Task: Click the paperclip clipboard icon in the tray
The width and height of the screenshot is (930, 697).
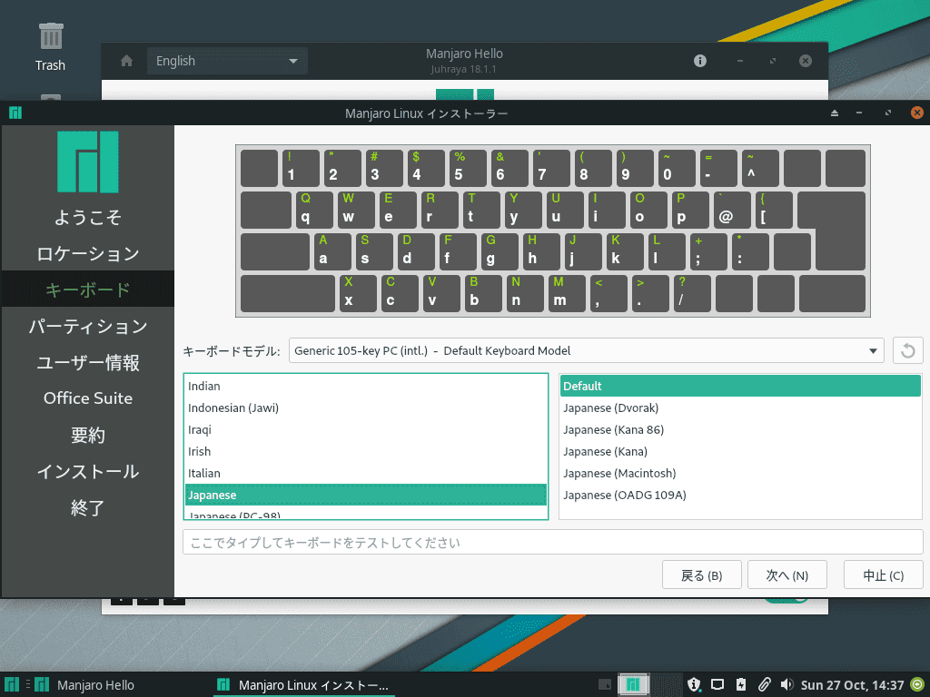Action: point(766,684)
